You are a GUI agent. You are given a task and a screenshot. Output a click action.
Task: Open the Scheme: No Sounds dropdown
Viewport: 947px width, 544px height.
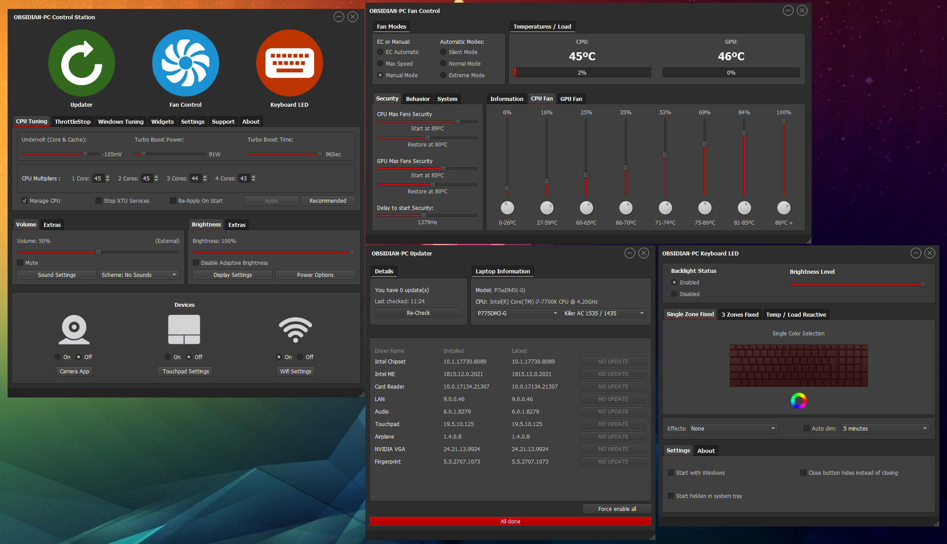139,275
